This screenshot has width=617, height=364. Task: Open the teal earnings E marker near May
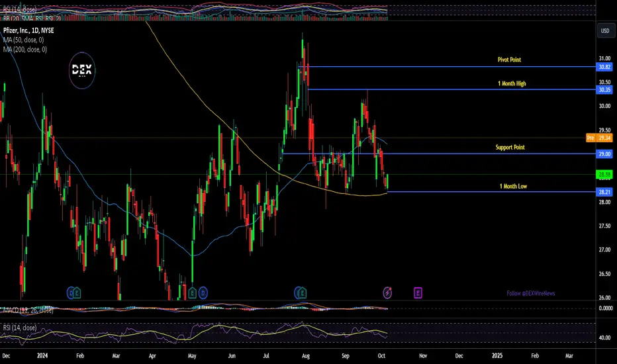point(193,293)
